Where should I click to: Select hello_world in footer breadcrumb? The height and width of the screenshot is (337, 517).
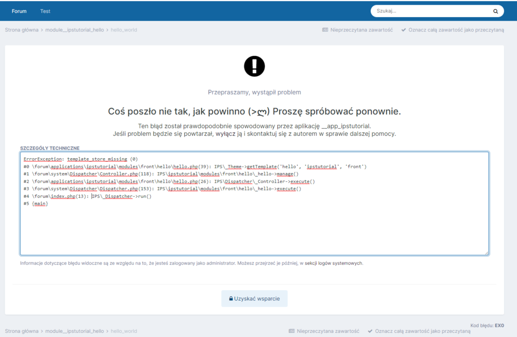click(124, 331)
